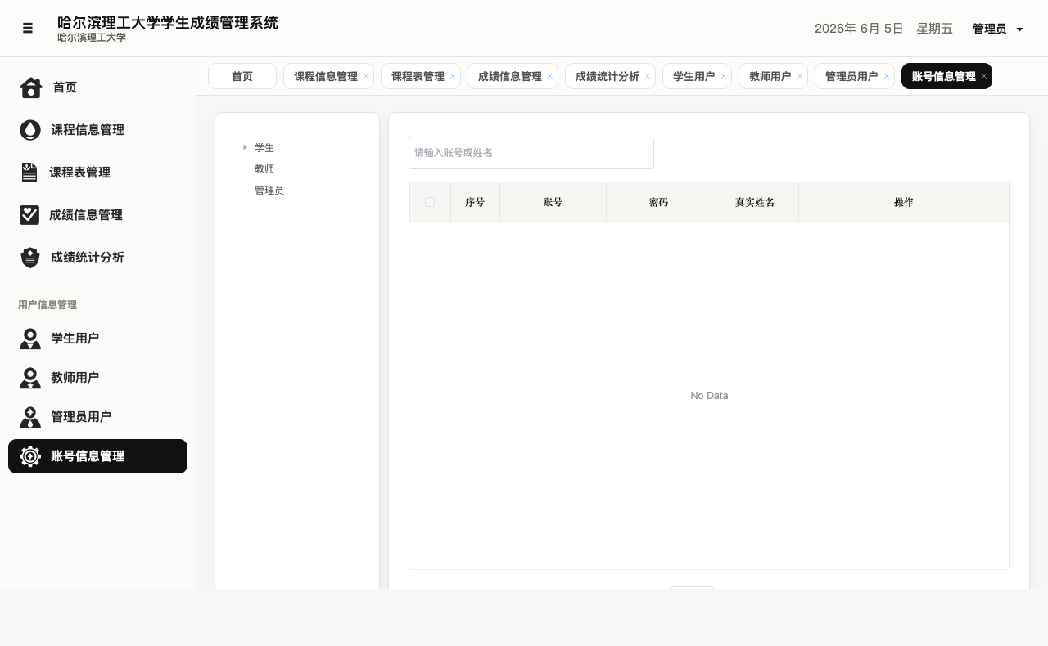Open the 管理员 dropdown in the top bar
This screenshot has height=646, width=1048.
pos(998,29)
